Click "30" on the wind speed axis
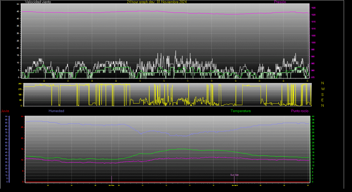Image resolution: width=352 pixels, height=192 pixels. 18,34
